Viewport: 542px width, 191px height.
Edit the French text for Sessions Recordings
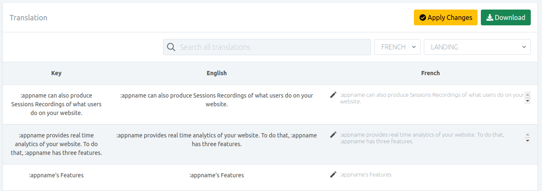[431, 98]
